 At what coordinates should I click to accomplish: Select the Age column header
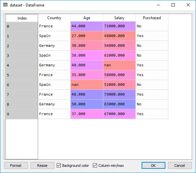tap(87, 18)
